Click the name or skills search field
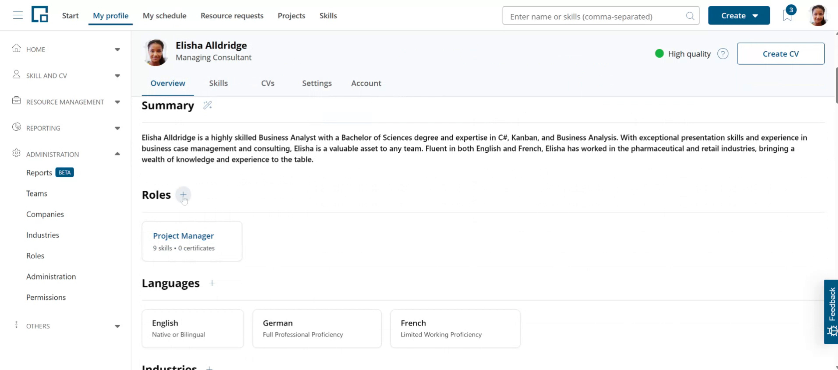Screen dimensions: 838x370 (x=600, y=16)
